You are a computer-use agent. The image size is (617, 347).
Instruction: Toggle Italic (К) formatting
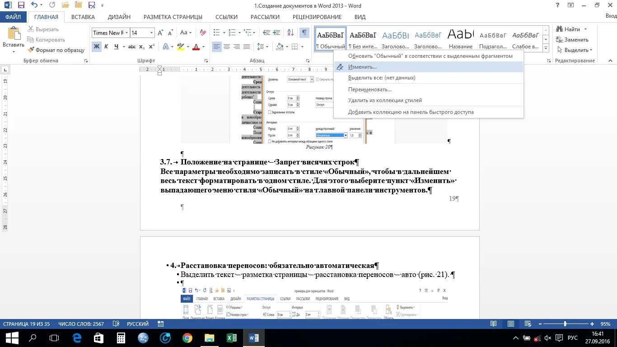(x=106, y=47)
